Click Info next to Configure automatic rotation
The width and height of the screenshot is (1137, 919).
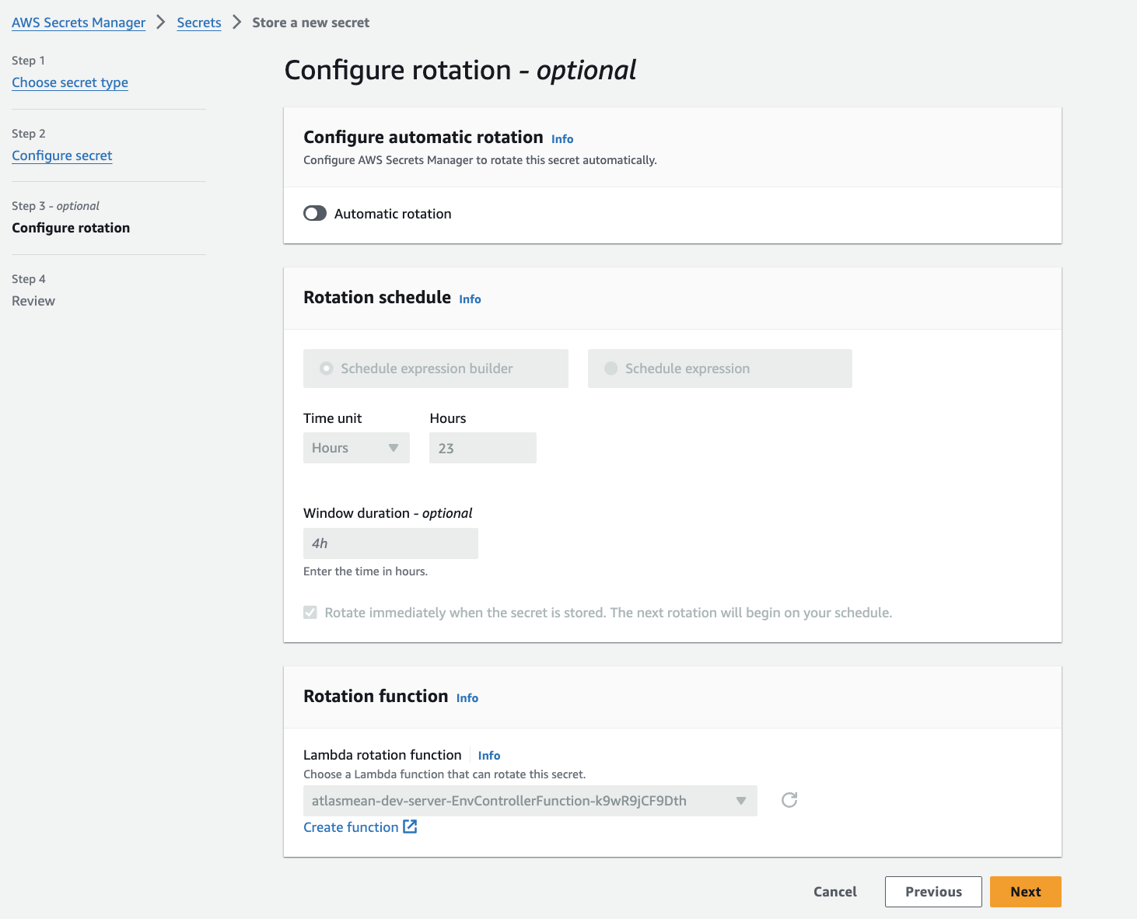(562, 139)
